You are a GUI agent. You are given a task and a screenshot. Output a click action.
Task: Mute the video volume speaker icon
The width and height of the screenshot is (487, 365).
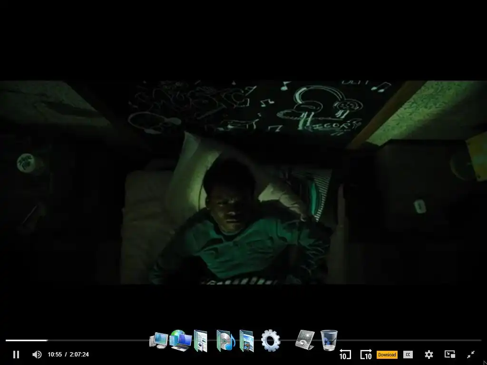[x=37, y=355]
